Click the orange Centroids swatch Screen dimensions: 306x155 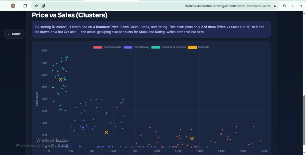pyautogui.click(x=192, y=47)
